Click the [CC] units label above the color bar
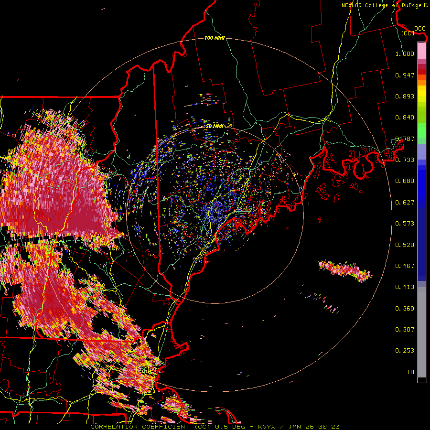 [408, 33]
